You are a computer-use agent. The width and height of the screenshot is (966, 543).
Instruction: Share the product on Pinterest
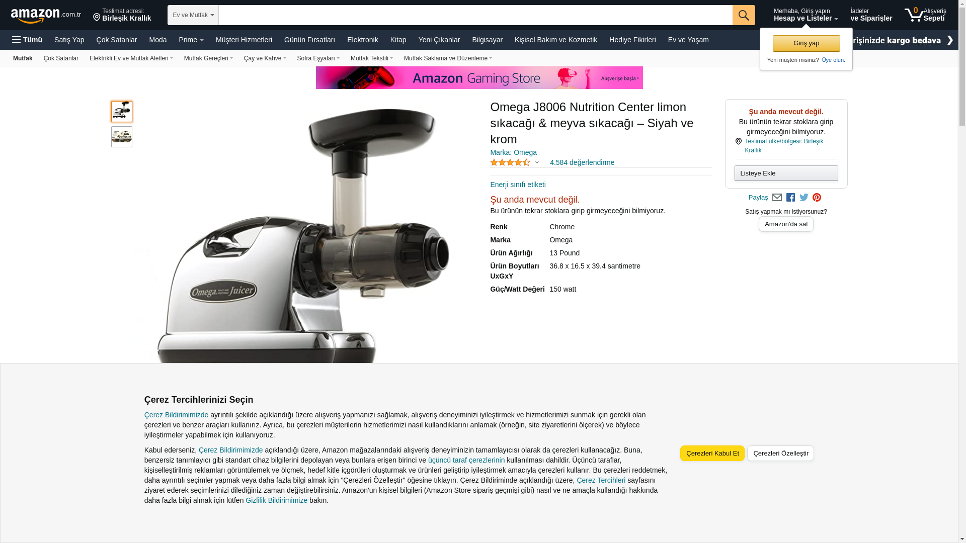click(x=817, y=198)
